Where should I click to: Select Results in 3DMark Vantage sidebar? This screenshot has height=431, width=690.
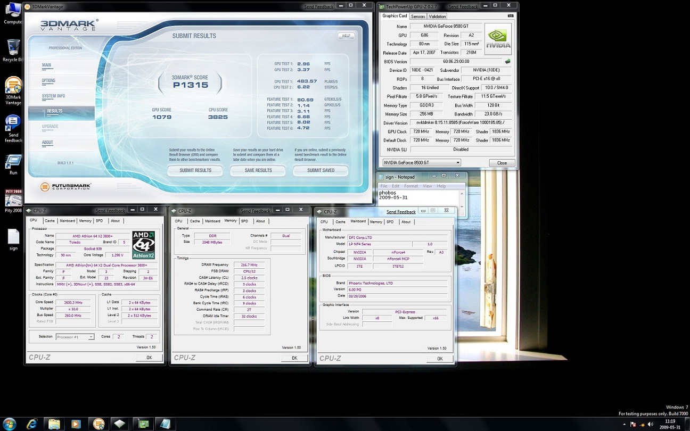pos(61,112)
